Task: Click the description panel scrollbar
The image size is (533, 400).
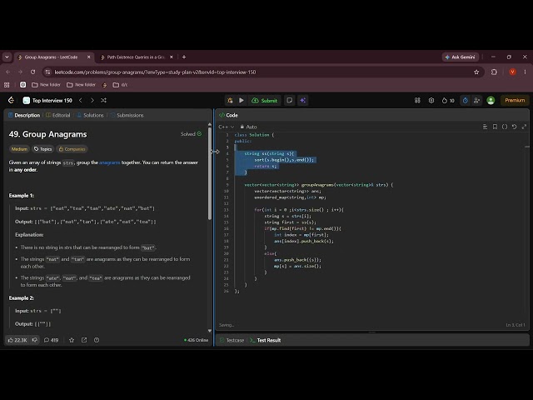Action: click(210, 173)
